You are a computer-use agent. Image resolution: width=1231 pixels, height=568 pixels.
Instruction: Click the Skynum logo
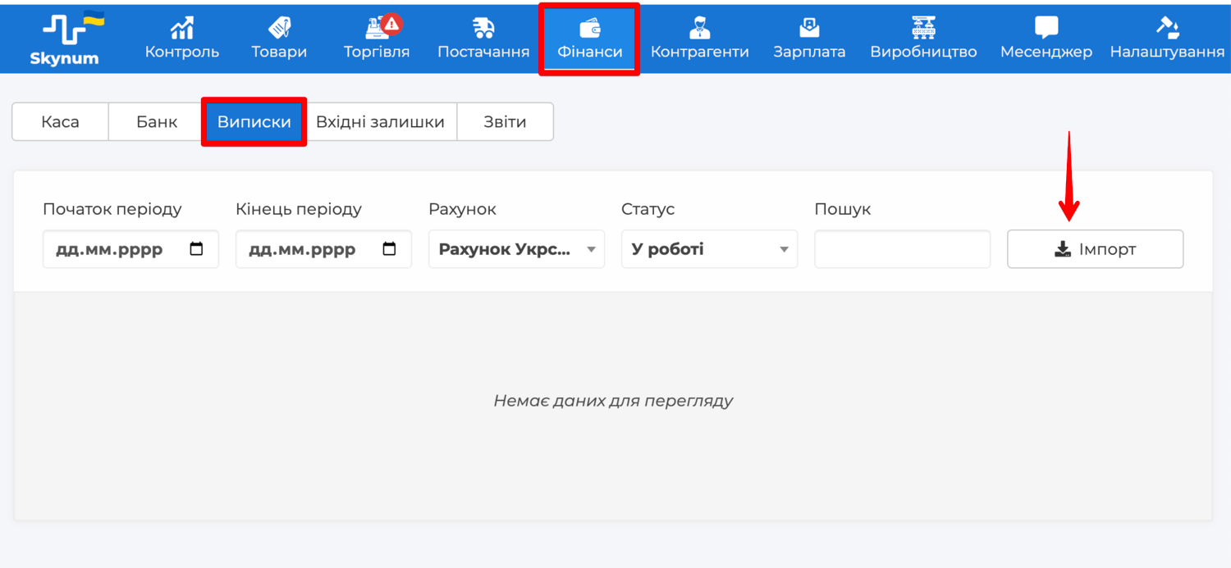(x=64, y=38)
